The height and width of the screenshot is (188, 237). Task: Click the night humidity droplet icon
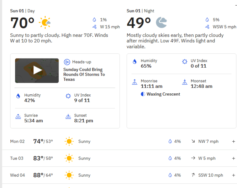134,62
